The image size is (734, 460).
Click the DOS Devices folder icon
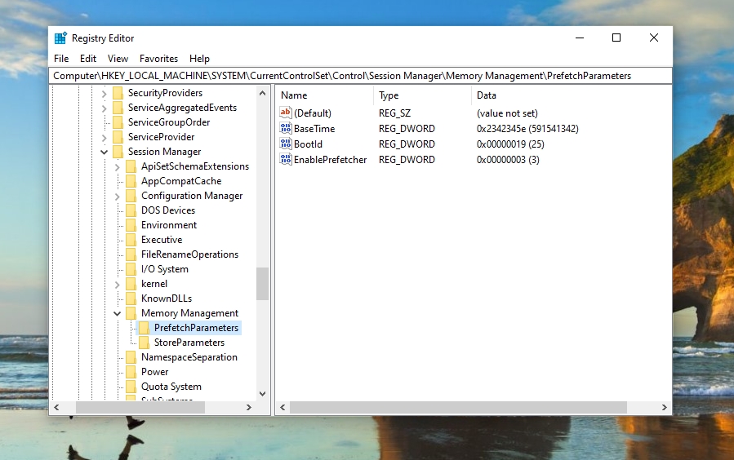(131, 210)
